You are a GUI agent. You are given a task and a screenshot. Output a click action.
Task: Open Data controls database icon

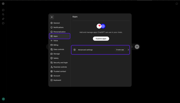coord(52,49)
